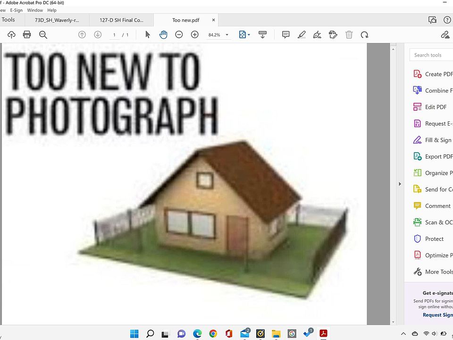Open the Organize Pages tool

pyautogui.click(x=433, y=173)
